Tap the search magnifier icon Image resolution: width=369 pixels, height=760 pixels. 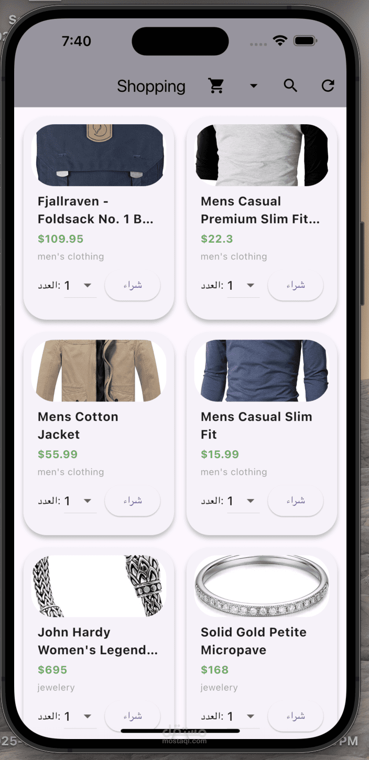click(x=290, y=85)
